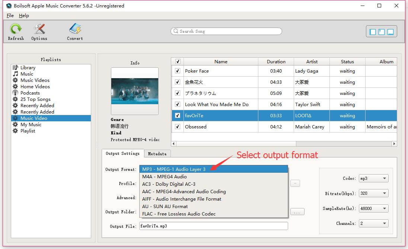Click the Mariah Carey artist cell
This screenshot has height=249, width=408.
pos(312,127)
